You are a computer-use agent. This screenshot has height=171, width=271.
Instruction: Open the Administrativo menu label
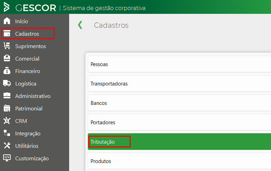(33, 96)
